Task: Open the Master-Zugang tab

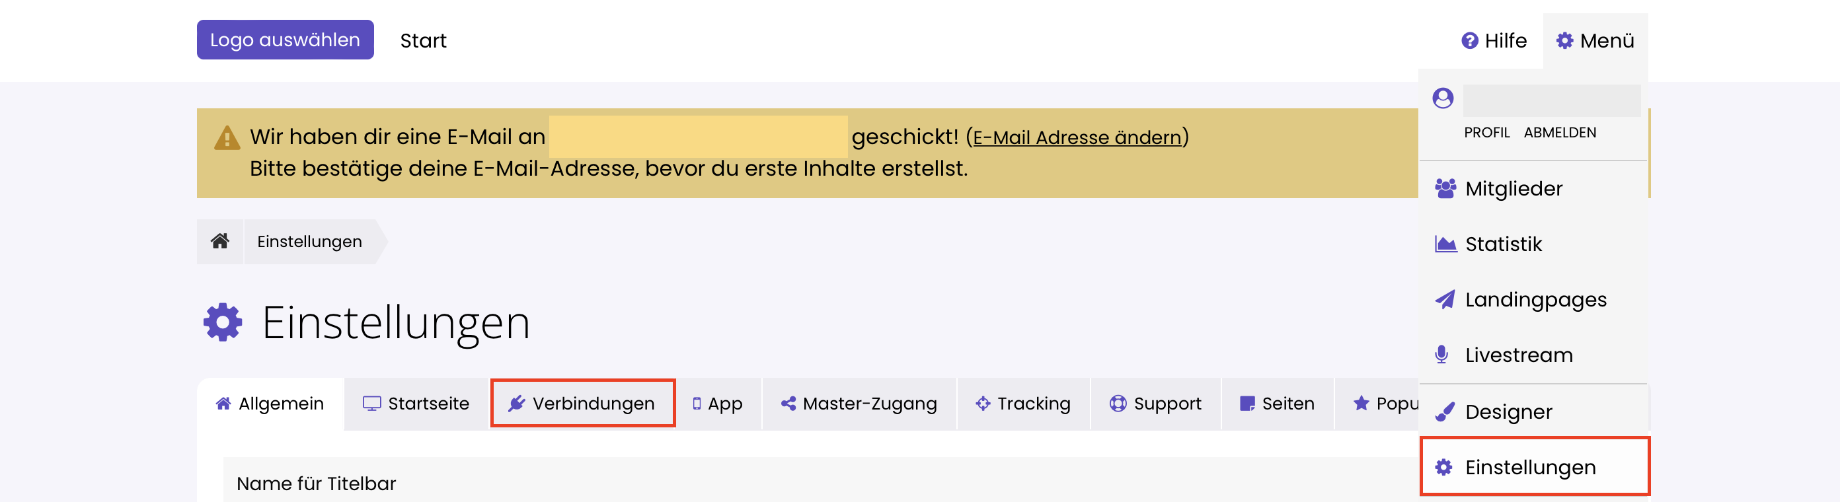Action: click(x=859, y=404)
